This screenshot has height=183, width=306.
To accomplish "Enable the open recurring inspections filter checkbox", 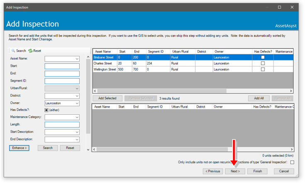I will point(292,162).
